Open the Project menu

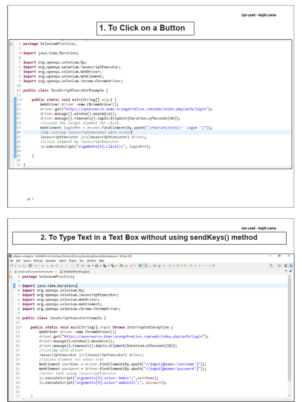tap(73, 261)
